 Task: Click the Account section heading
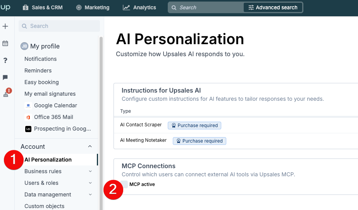33,146
